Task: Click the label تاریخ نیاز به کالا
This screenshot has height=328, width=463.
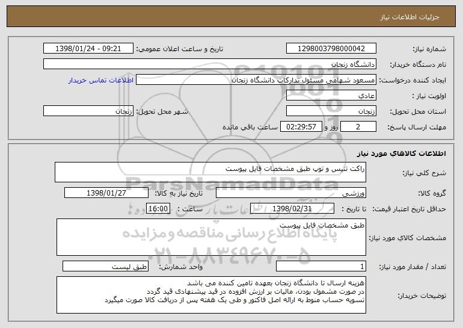Action: pyautogui.click(x=179, y=193)
